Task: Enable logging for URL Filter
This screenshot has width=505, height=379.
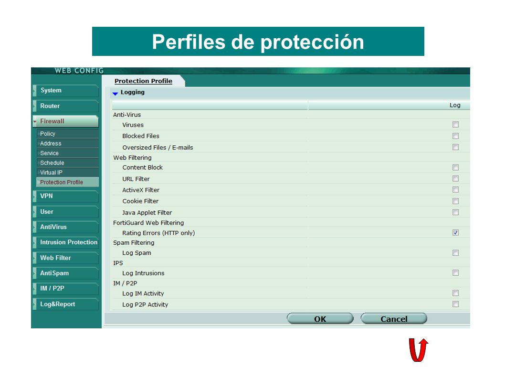Action: (455, 178)
